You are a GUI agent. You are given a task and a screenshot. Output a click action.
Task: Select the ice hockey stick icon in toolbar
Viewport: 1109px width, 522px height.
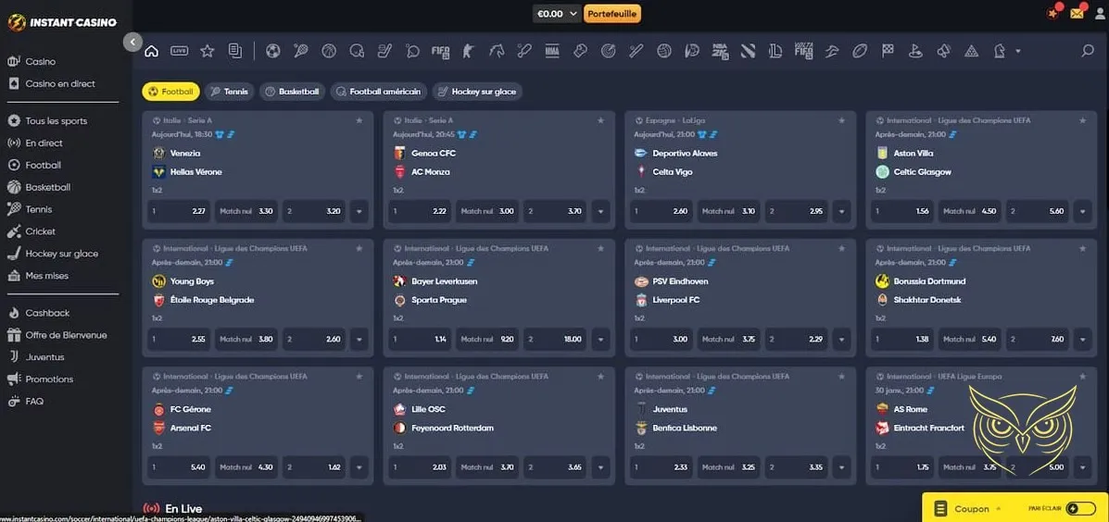(384, 51)
